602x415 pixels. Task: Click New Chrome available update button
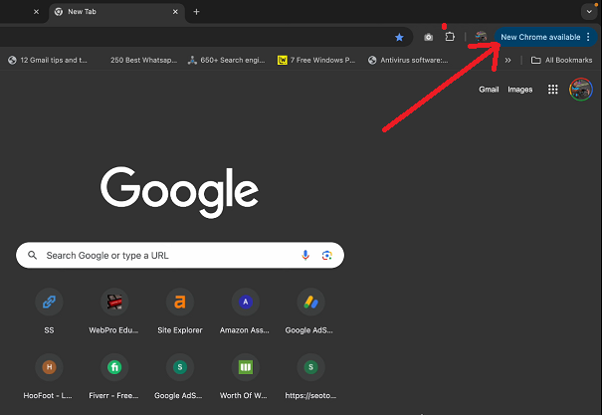click(x=540, y=37)
